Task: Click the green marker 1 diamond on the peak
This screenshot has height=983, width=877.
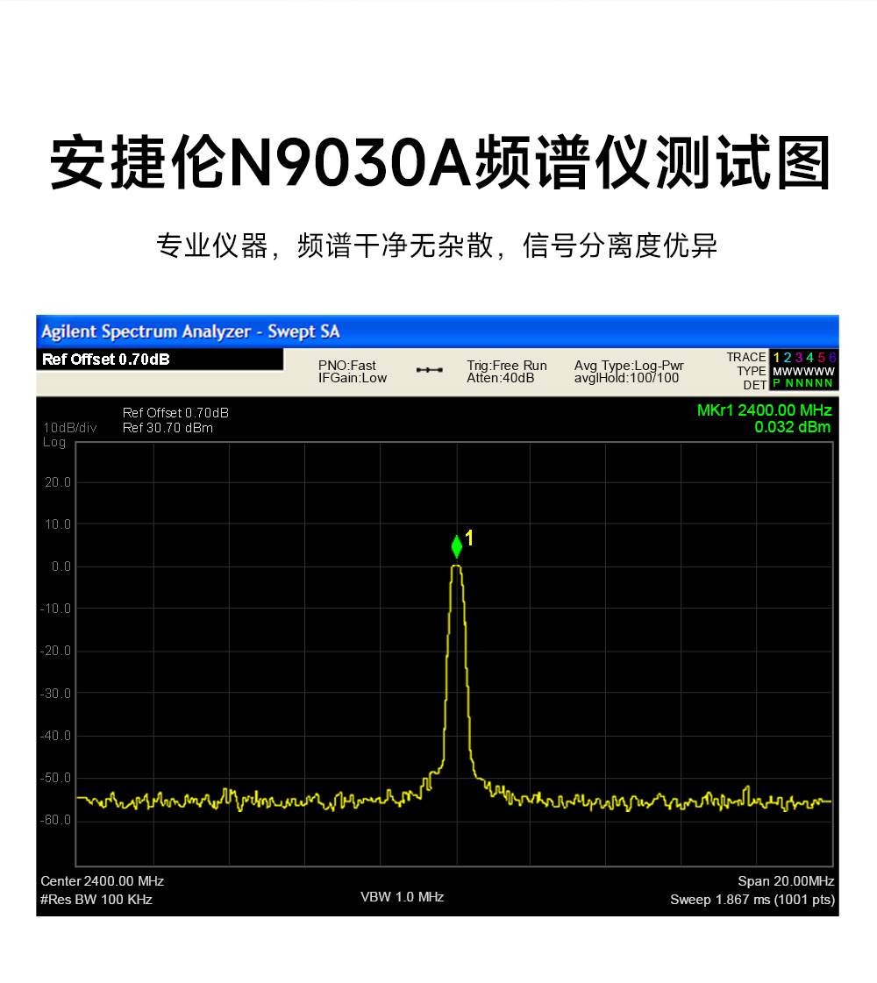Action: [457, 545]
